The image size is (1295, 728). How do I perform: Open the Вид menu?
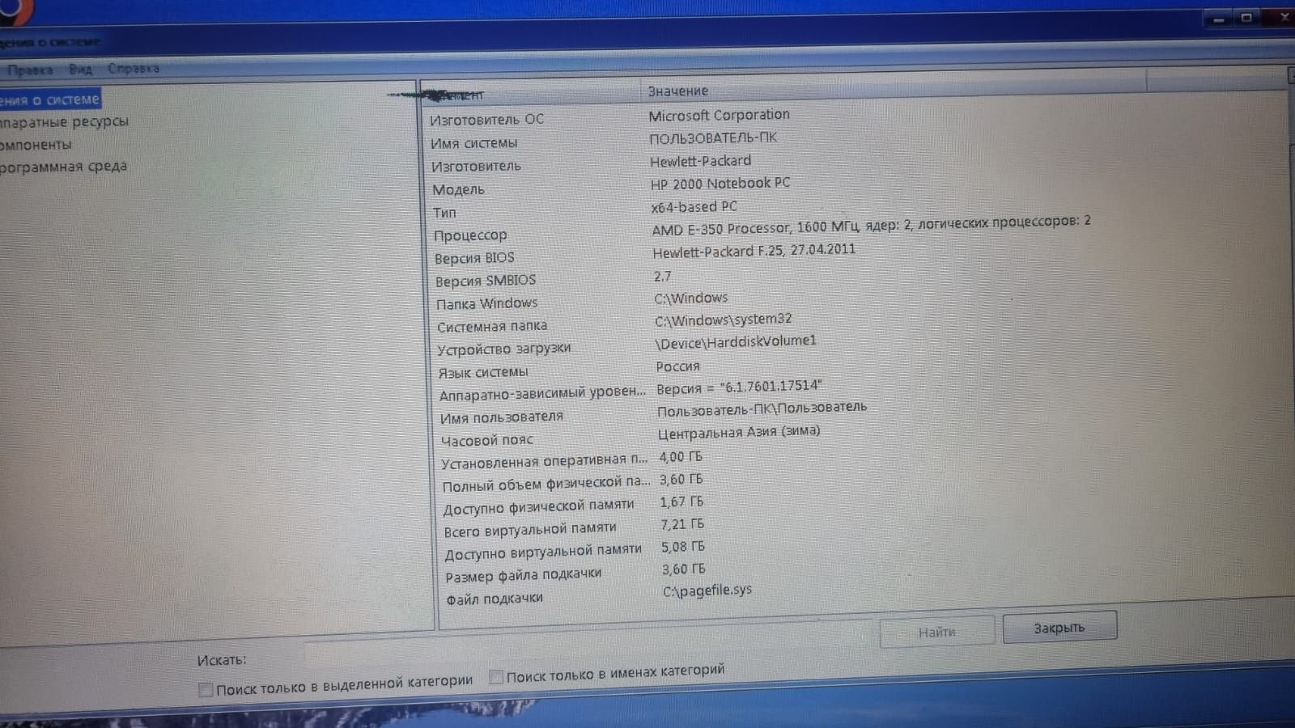click(80, 70)
